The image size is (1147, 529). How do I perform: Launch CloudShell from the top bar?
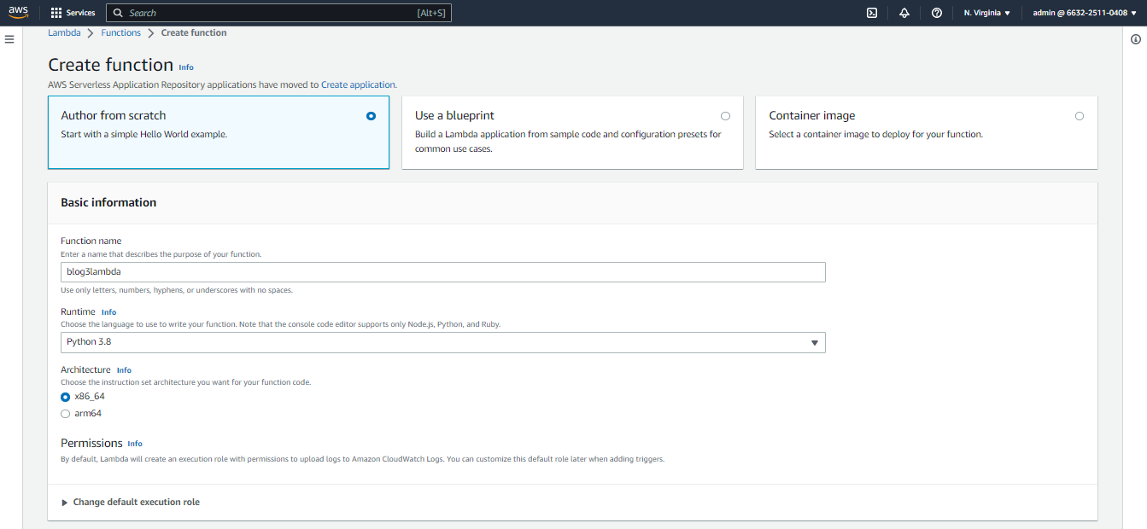[x=872, y=13]
